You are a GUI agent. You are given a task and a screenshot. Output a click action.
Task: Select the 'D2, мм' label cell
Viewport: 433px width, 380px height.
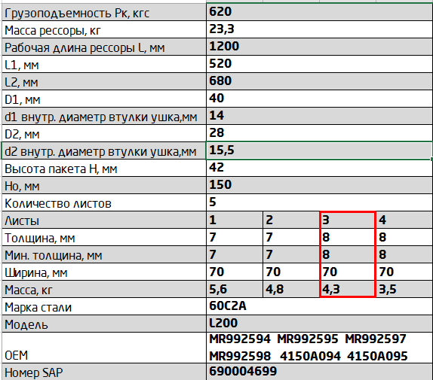pyautogui.click(x=104, y=133)
